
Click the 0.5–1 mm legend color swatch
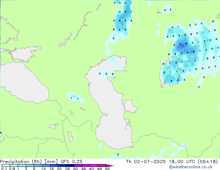(x=14, y=165)
